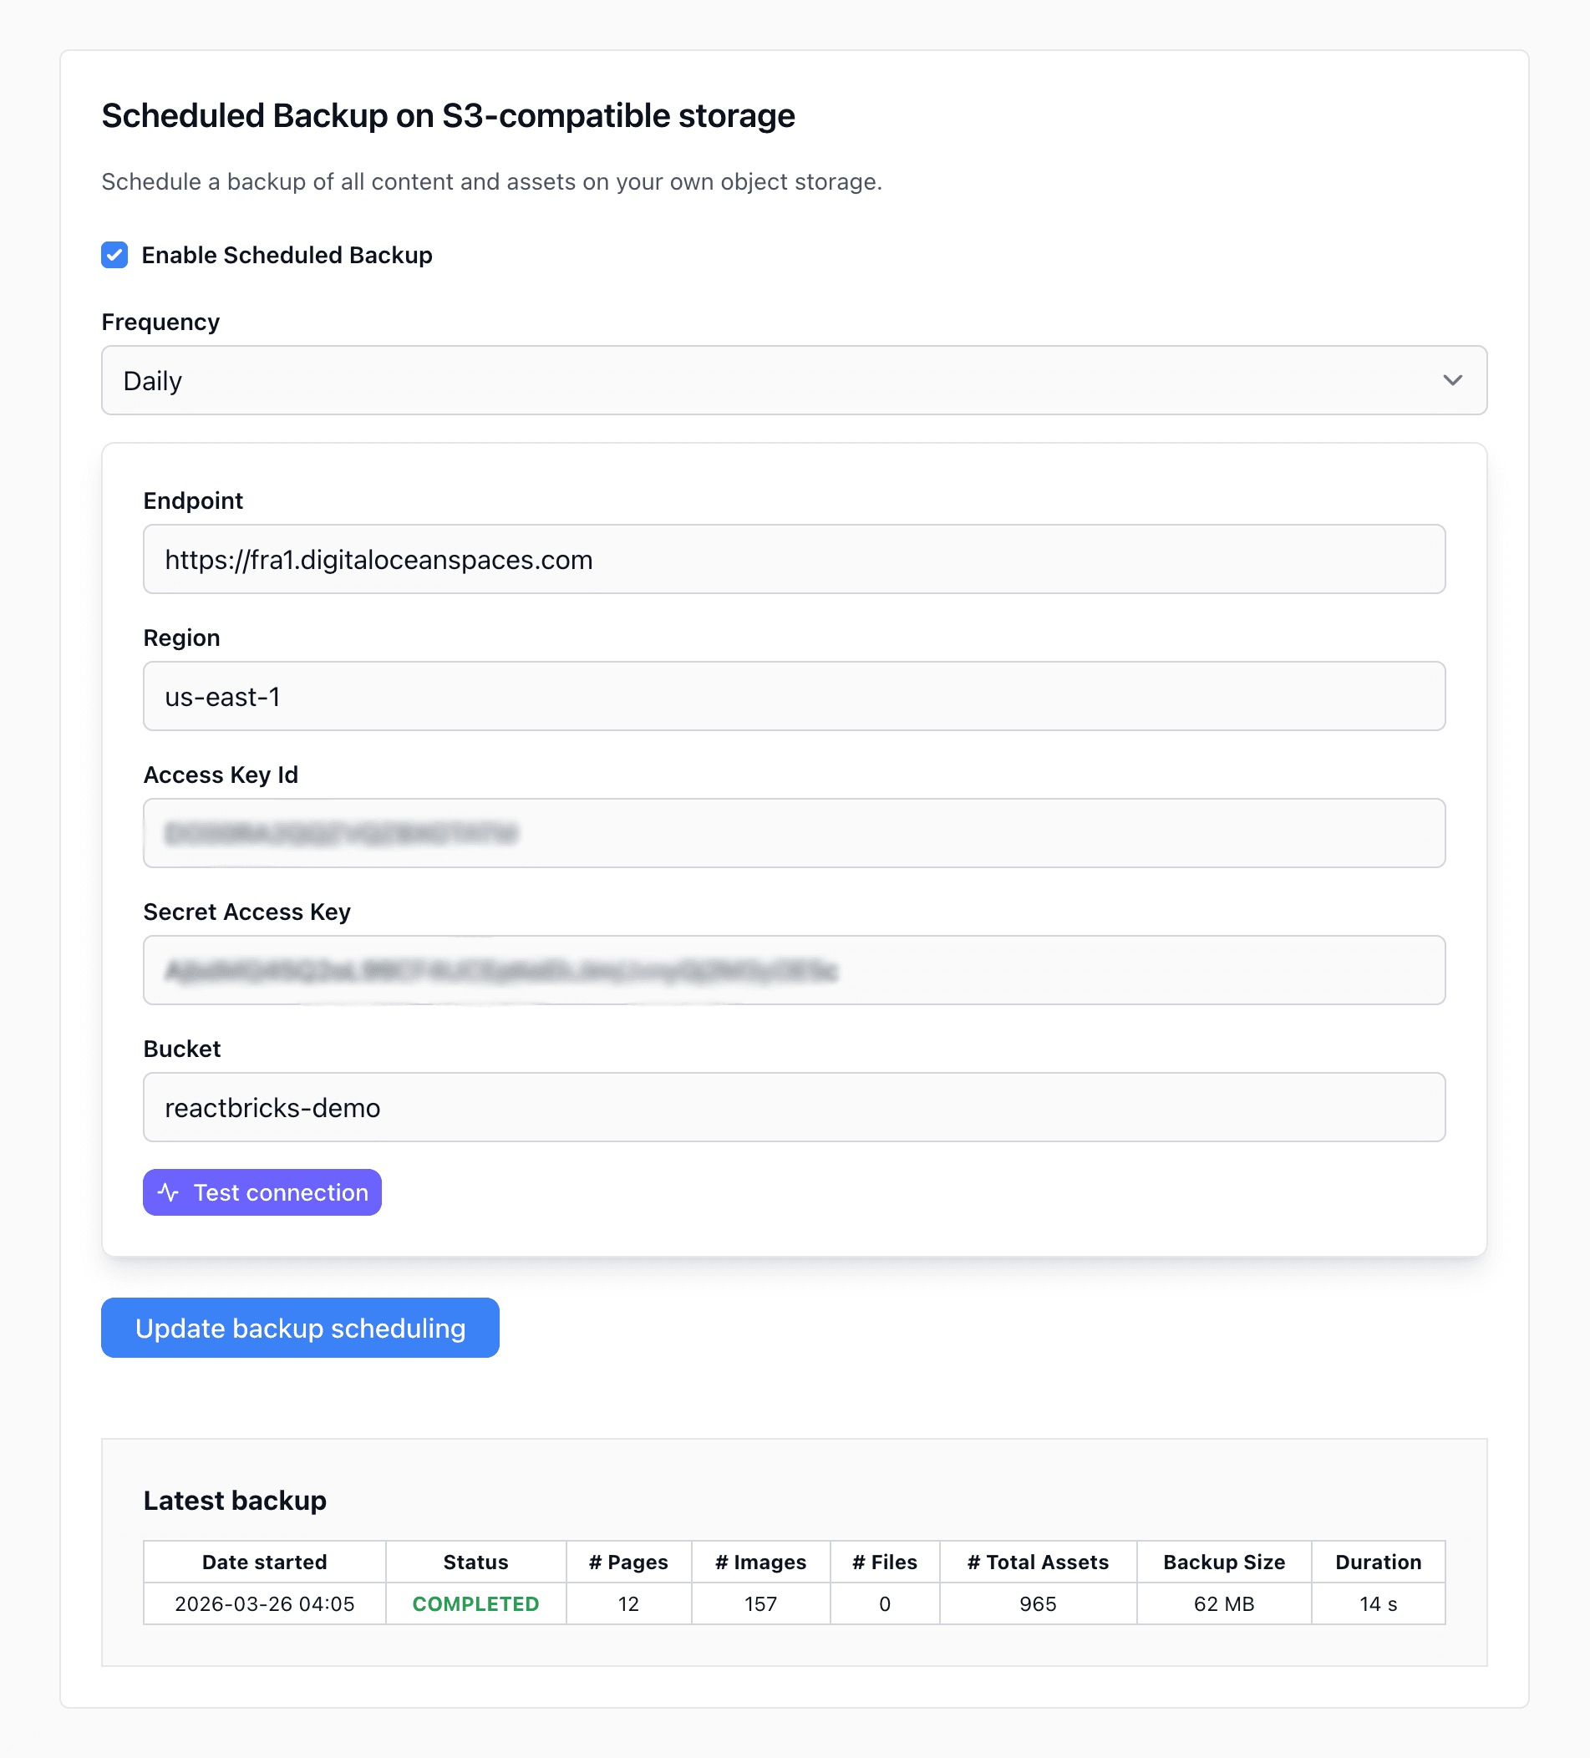The image size is (1590, 1758).
Task: Select the Status column header
Action: [475, 1562]
